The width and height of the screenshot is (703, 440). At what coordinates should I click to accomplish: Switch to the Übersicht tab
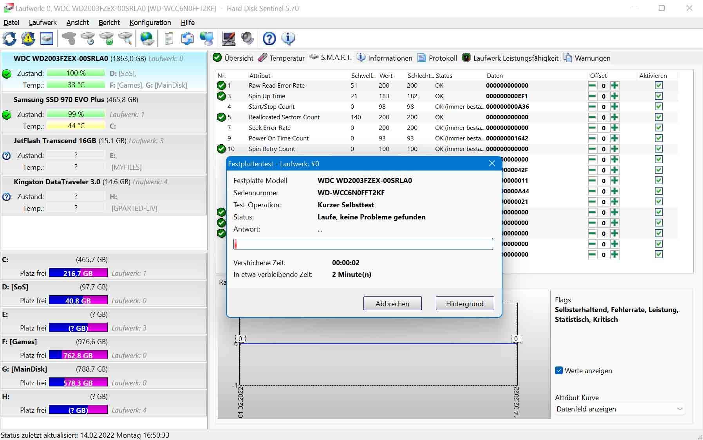click(x=233, y=58)
